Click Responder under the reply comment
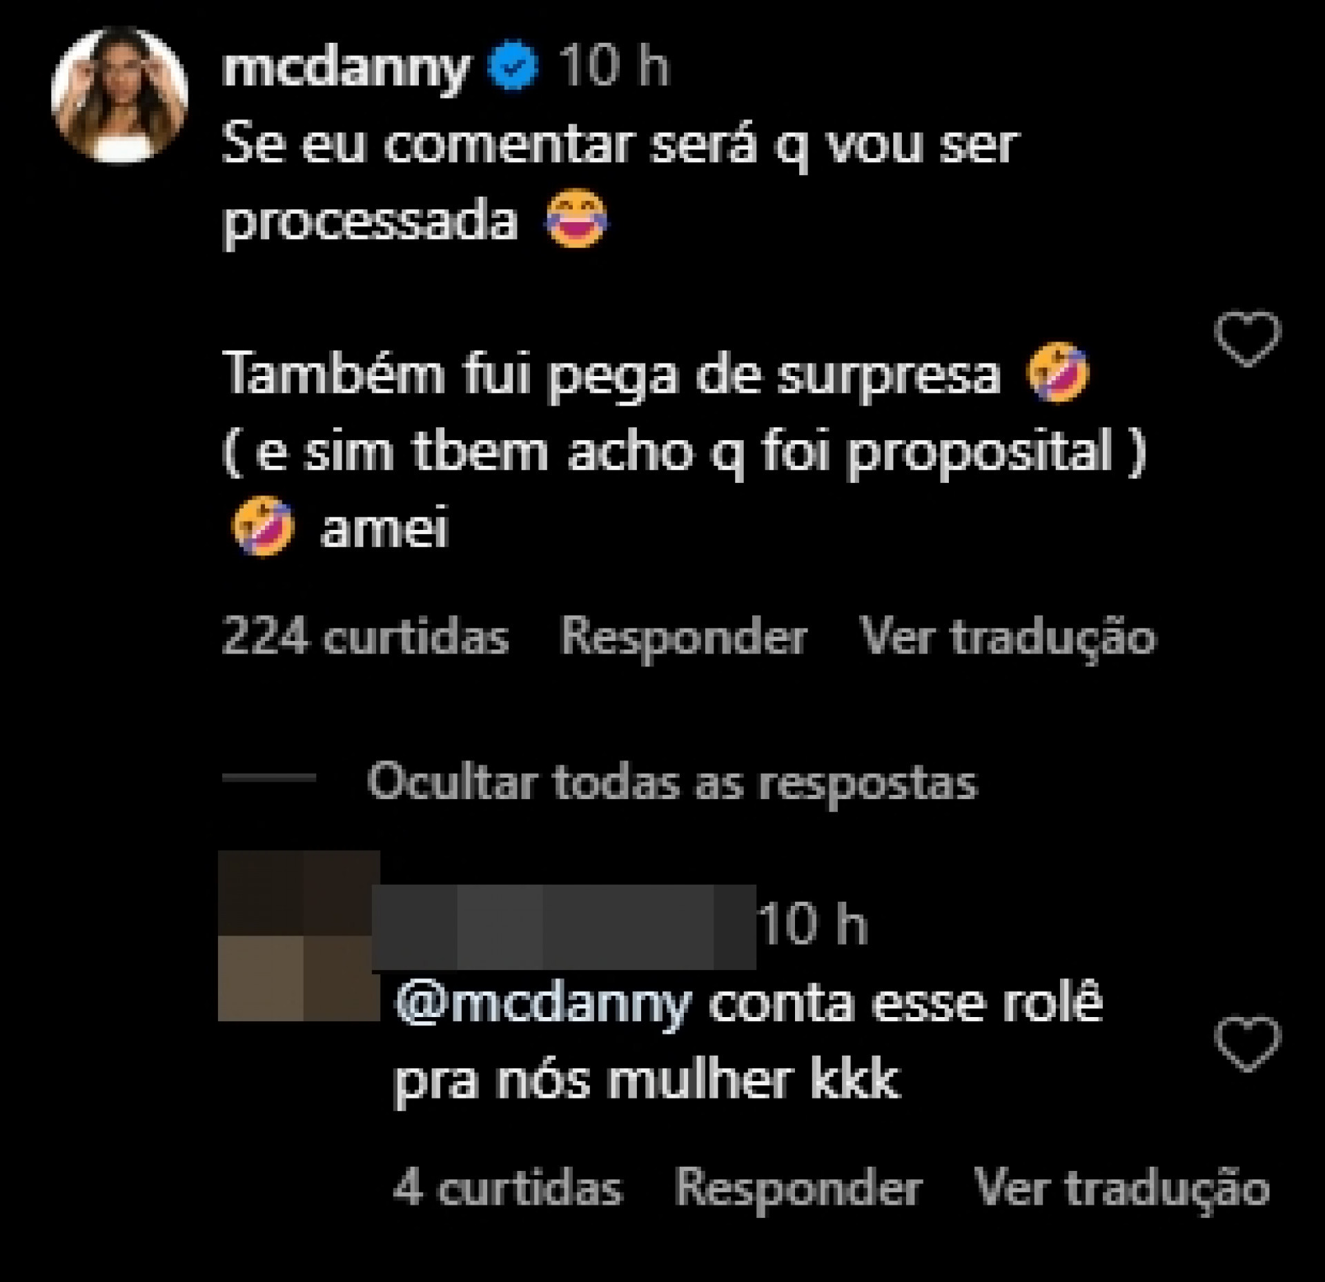 [x=798, y=1188]
